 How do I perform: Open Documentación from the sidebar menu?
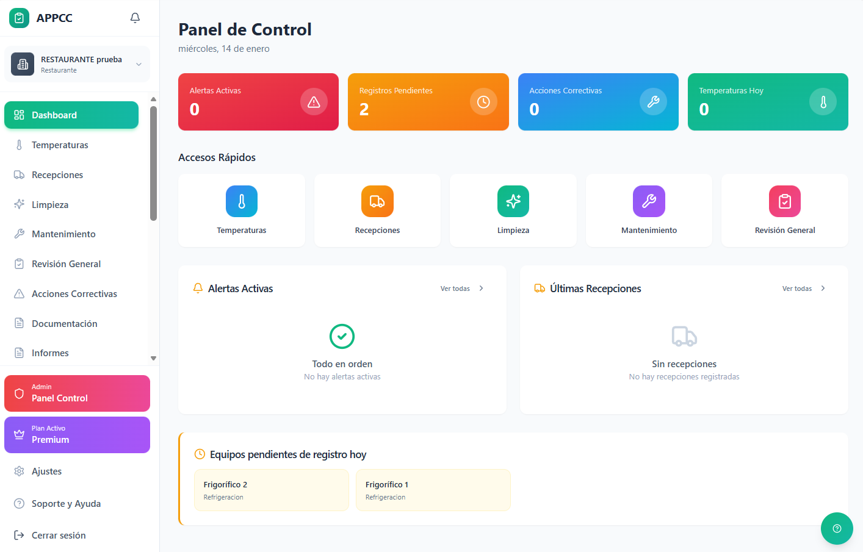(64, 324)
